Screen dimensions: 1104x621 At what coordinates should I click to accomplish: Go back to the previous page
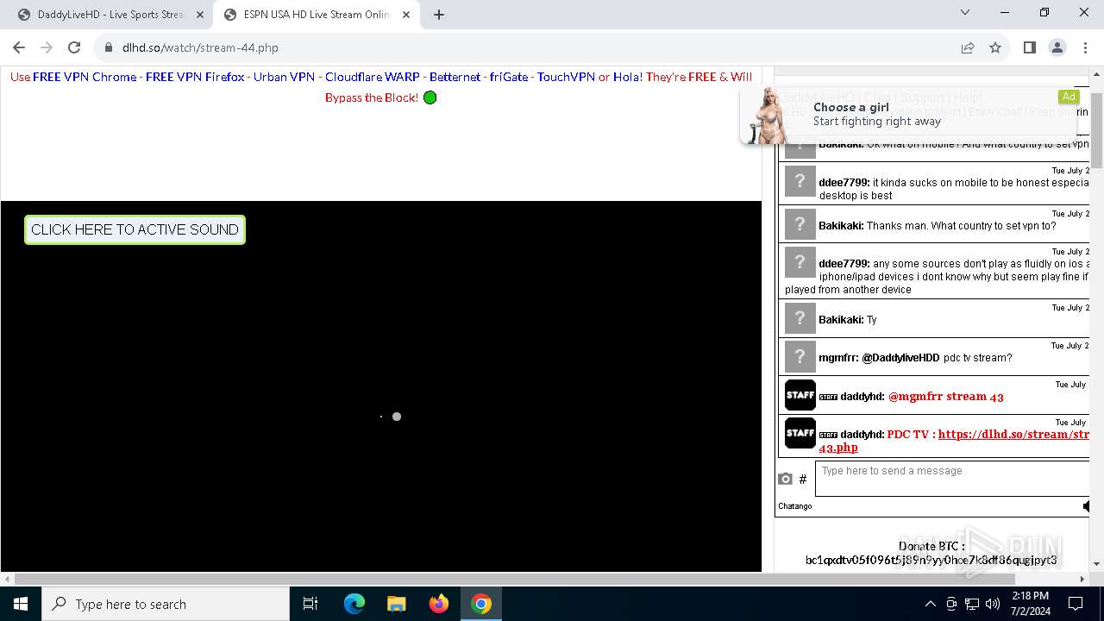(x=19, y=47)
